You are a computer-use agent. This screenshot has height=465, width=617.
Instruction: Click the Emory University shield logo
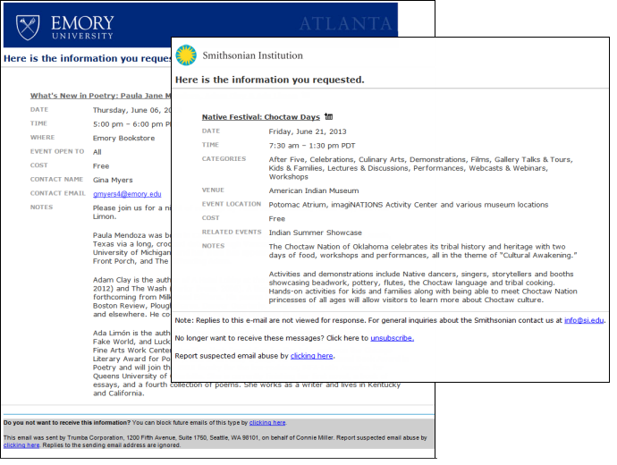[28, 27]
